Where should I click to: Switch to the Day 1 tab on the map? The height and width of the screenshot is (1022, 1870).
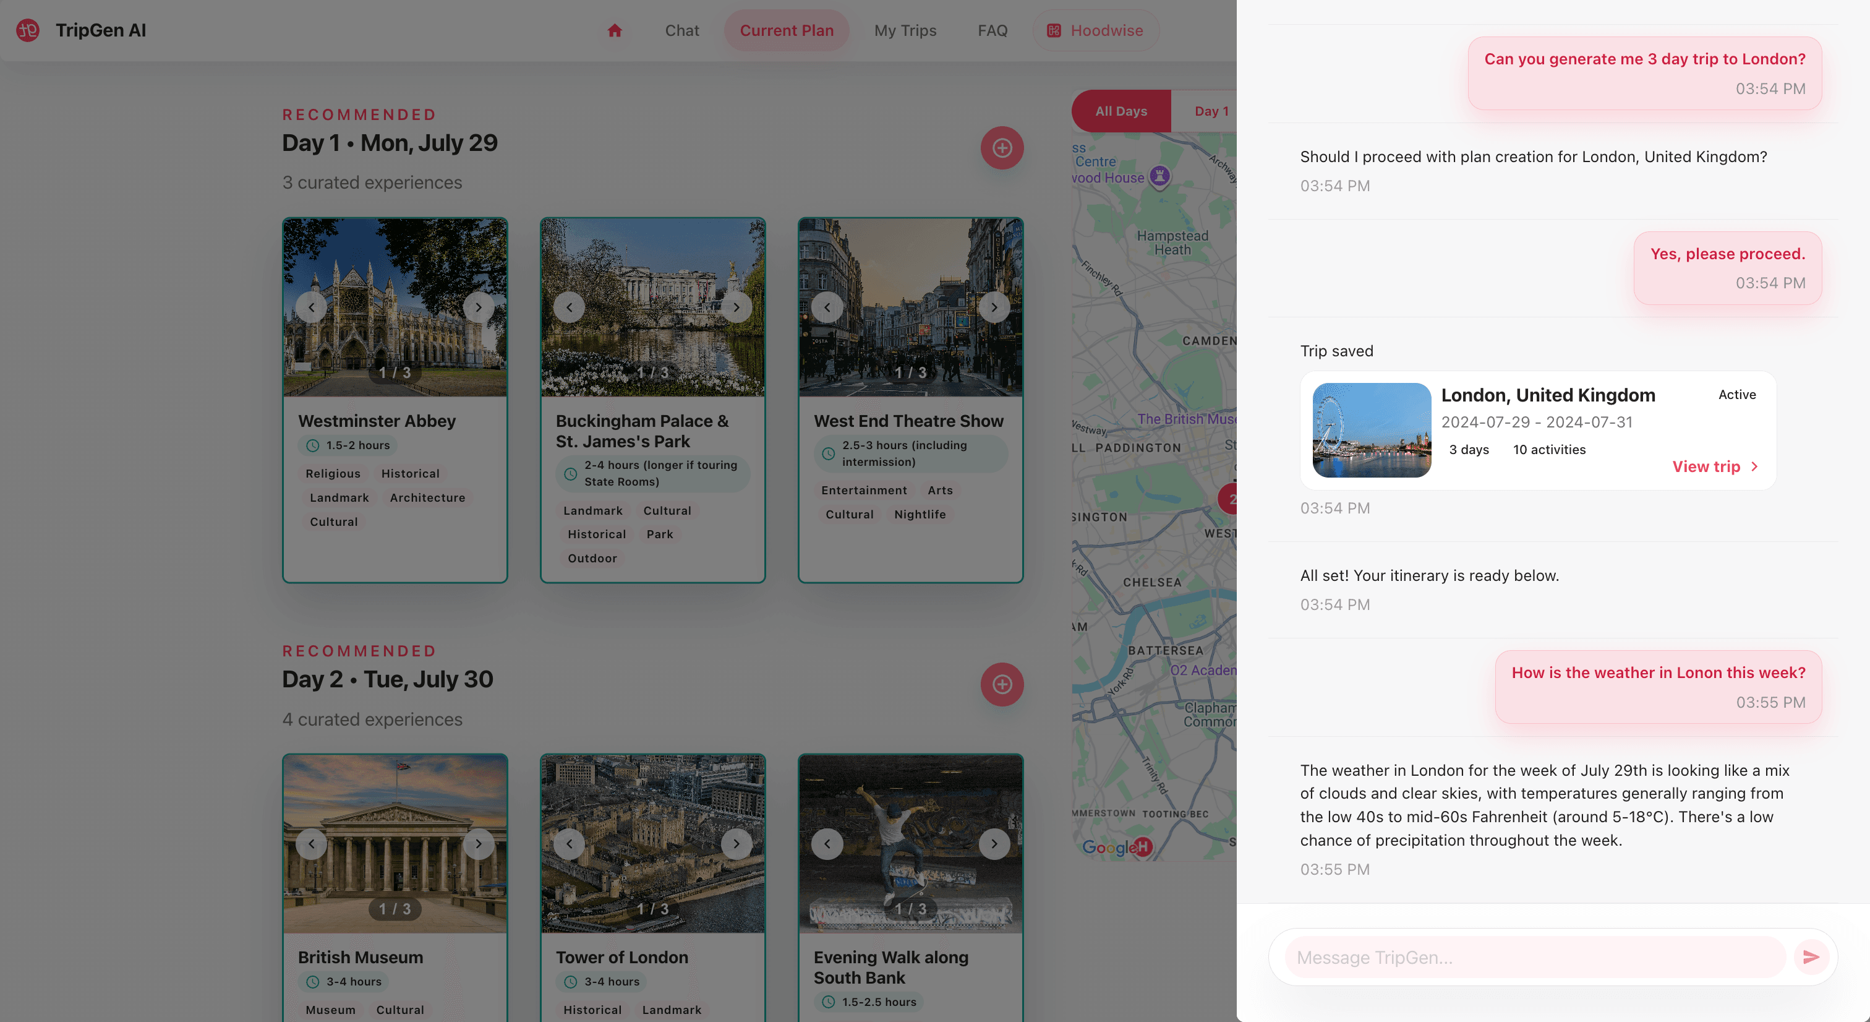pos(1210,110)
